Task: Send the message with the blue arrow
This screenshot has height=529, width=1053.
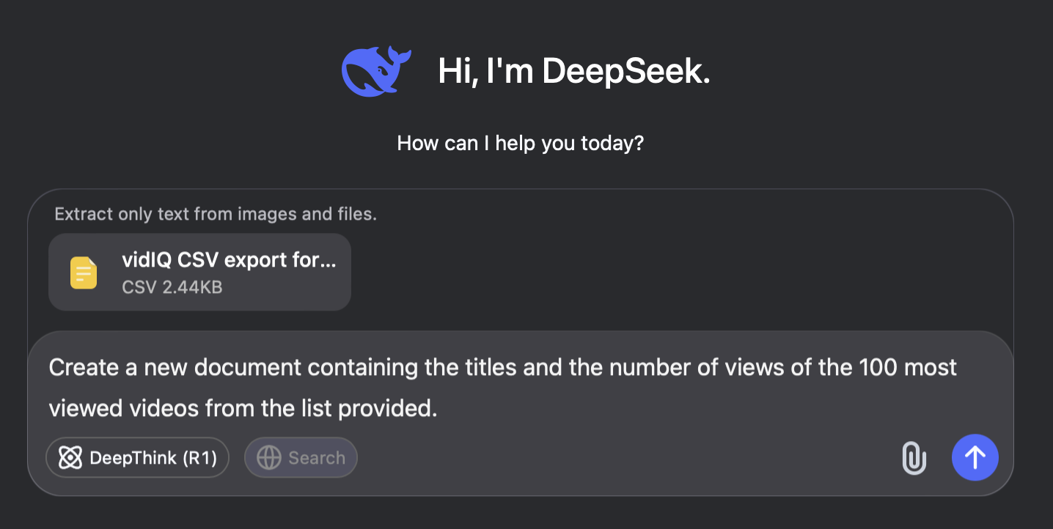Action: [x=975, y=457]
